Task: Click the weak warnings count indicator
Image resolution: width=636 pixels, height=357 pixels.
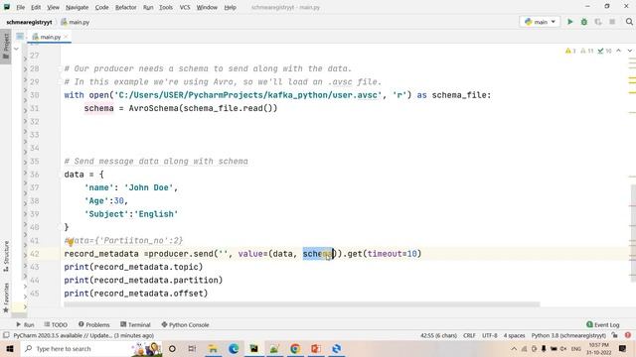Action: click(587, 51)
